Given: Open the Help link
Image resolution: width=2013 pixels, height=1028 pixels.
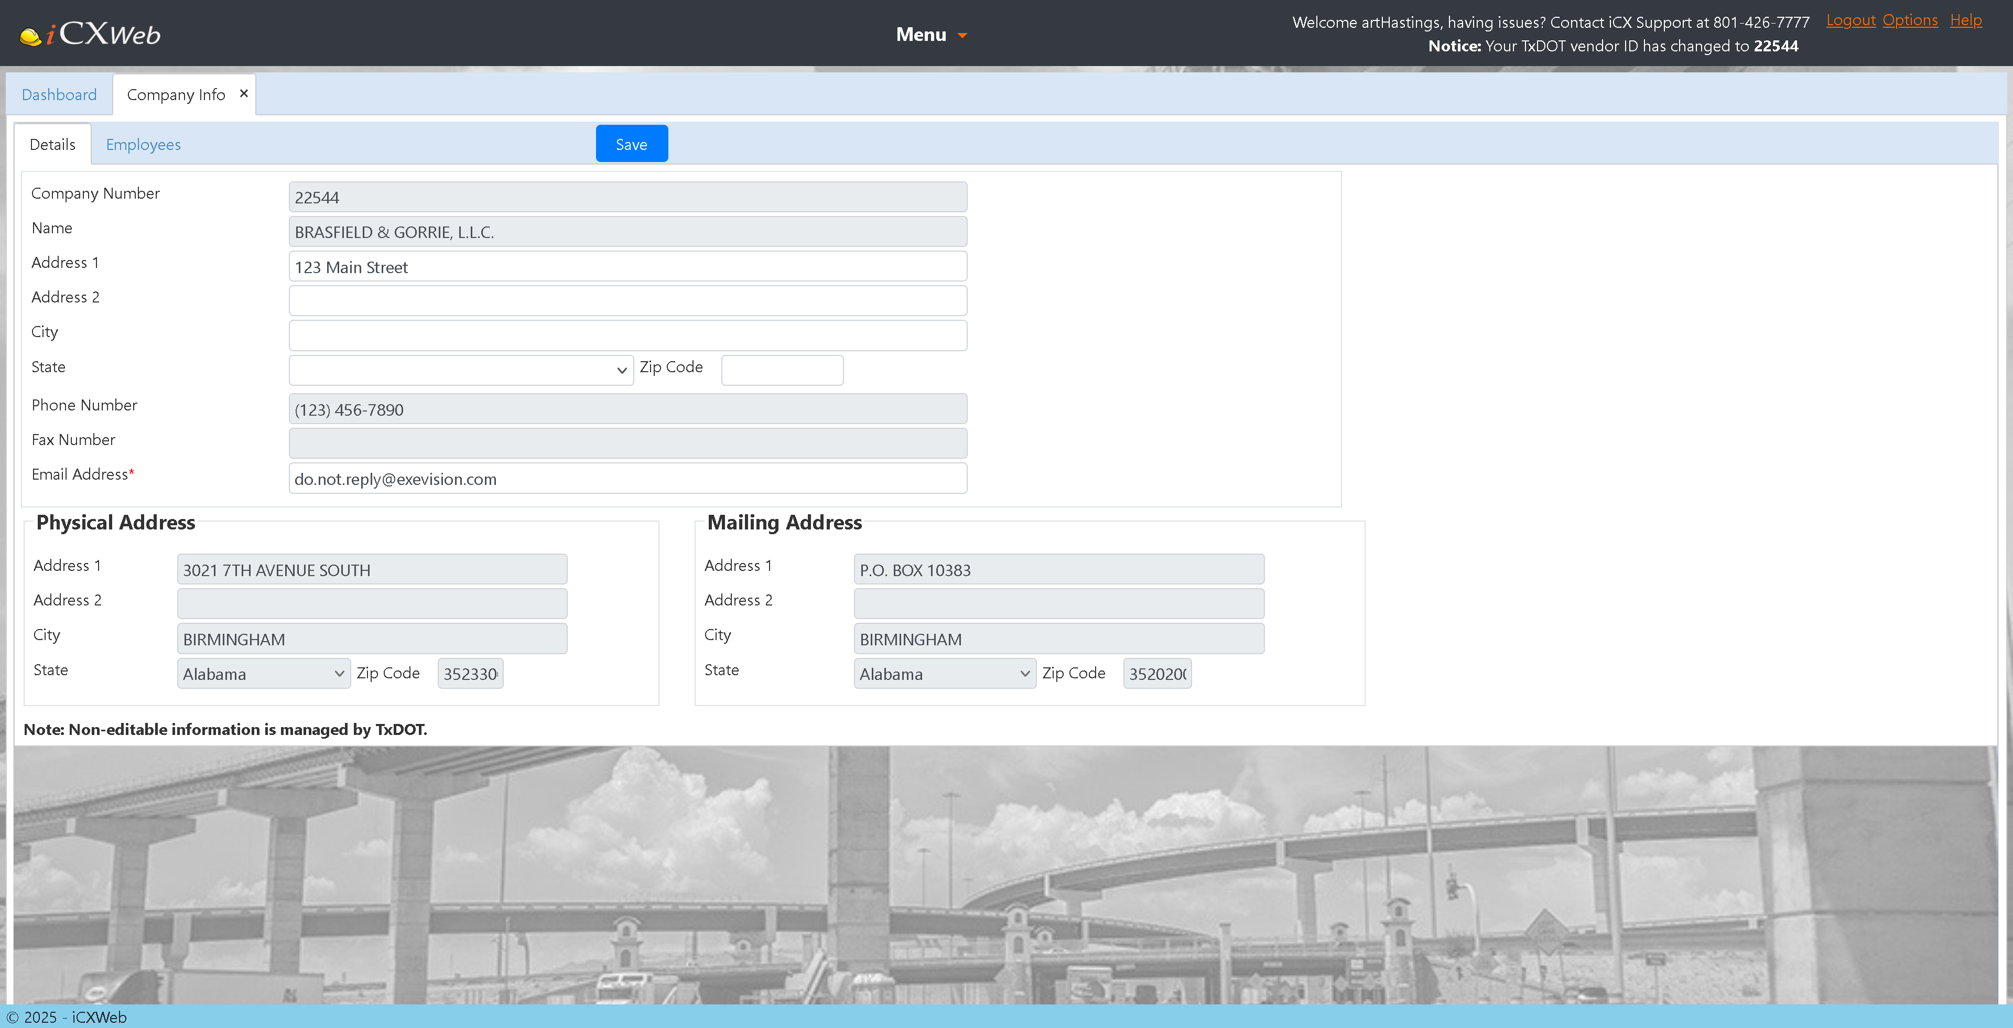Looking at the screenshot, I should click(x=1965, y=20).
